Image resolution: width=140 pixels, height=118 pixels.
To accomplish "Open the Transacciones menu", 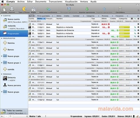I will [x=55, y=1].
